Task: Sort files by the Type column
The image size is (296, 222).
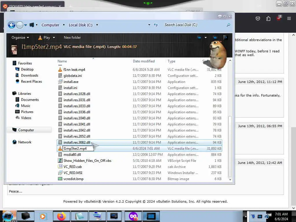Action: point(171,61)
